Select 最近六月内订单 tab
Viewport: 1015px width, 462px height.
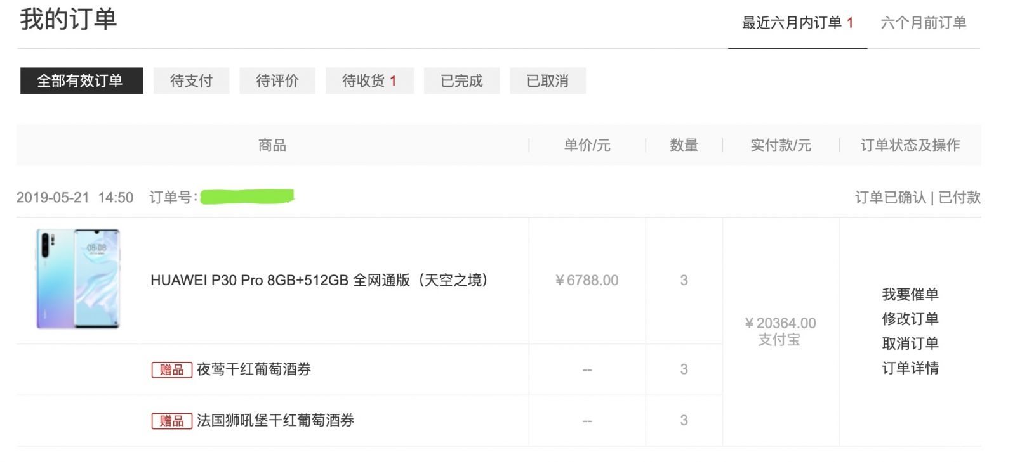pyautogui.click(x=797, y=23)
